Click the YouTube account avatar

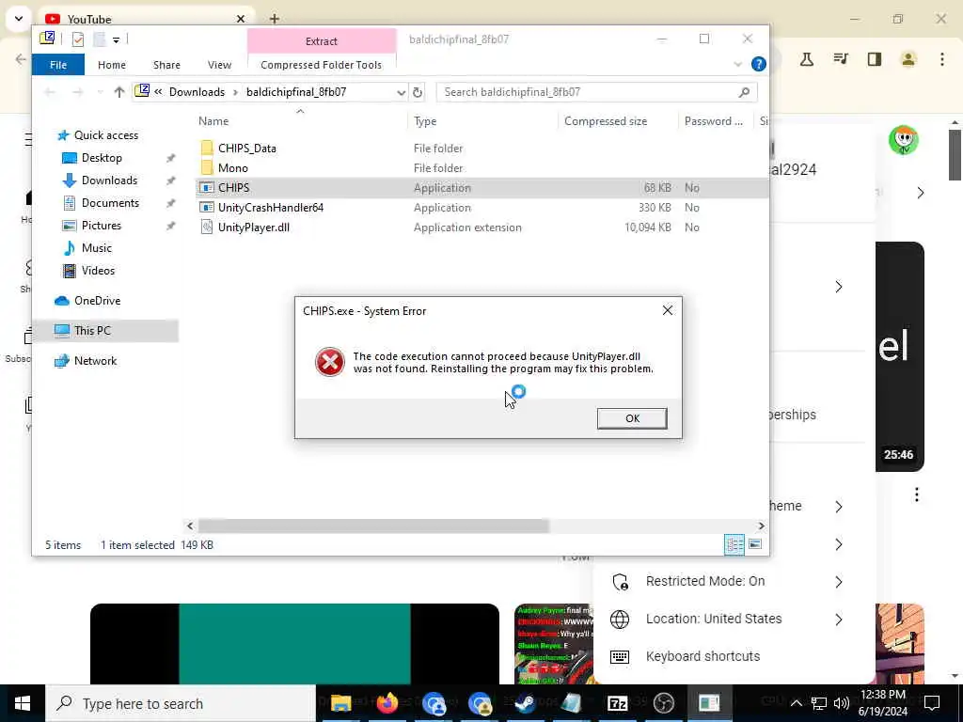pos(904,140)
